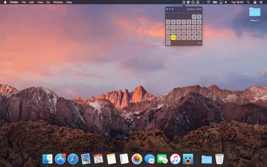Open the View menu
Screen dimensions: 267x167
(x=40, y=2)
